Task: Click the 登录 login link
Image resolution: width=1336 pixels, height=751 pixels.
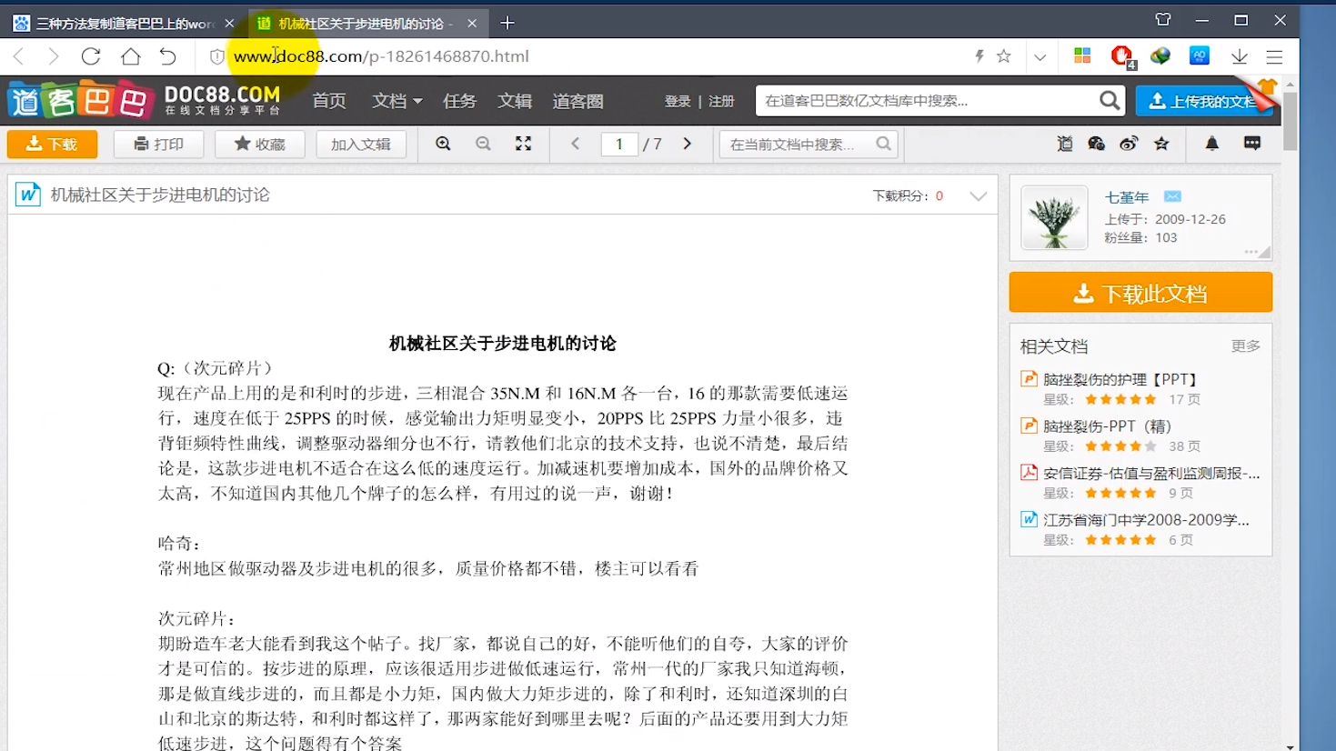Action: 678,101
